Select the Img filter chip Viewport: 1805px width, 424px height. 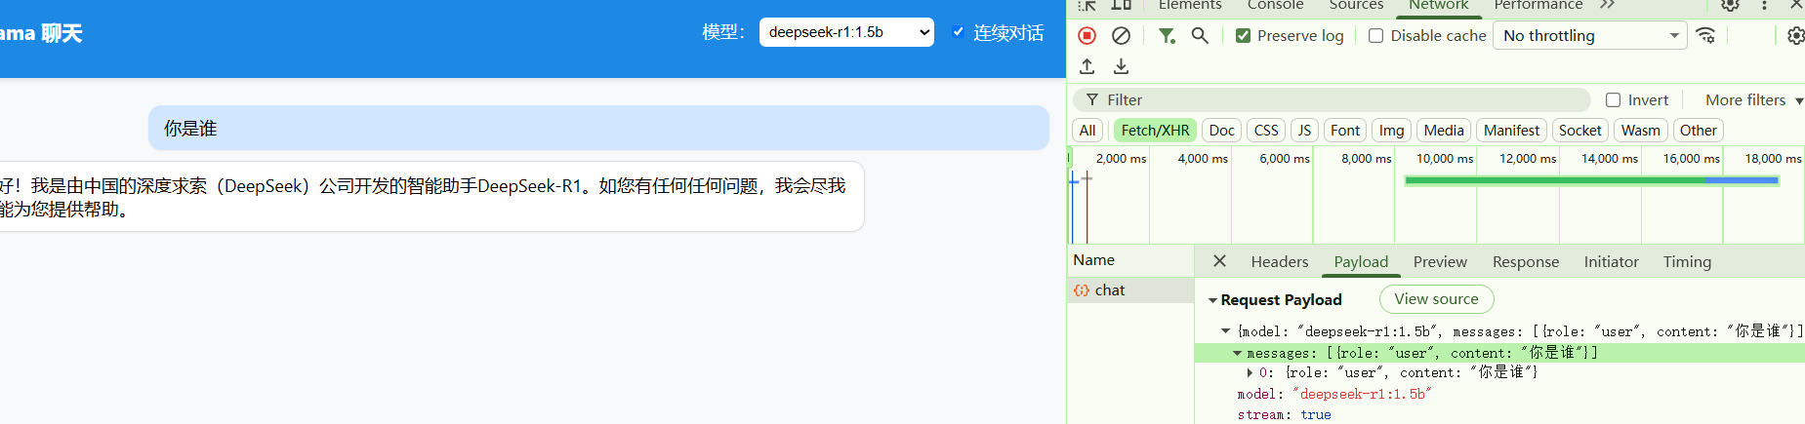click(x=1391, y=131)
